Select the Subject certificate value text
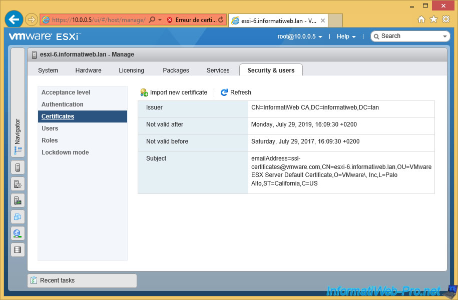The width and height of the screenshot is (458, 300). tap(341, 171)
